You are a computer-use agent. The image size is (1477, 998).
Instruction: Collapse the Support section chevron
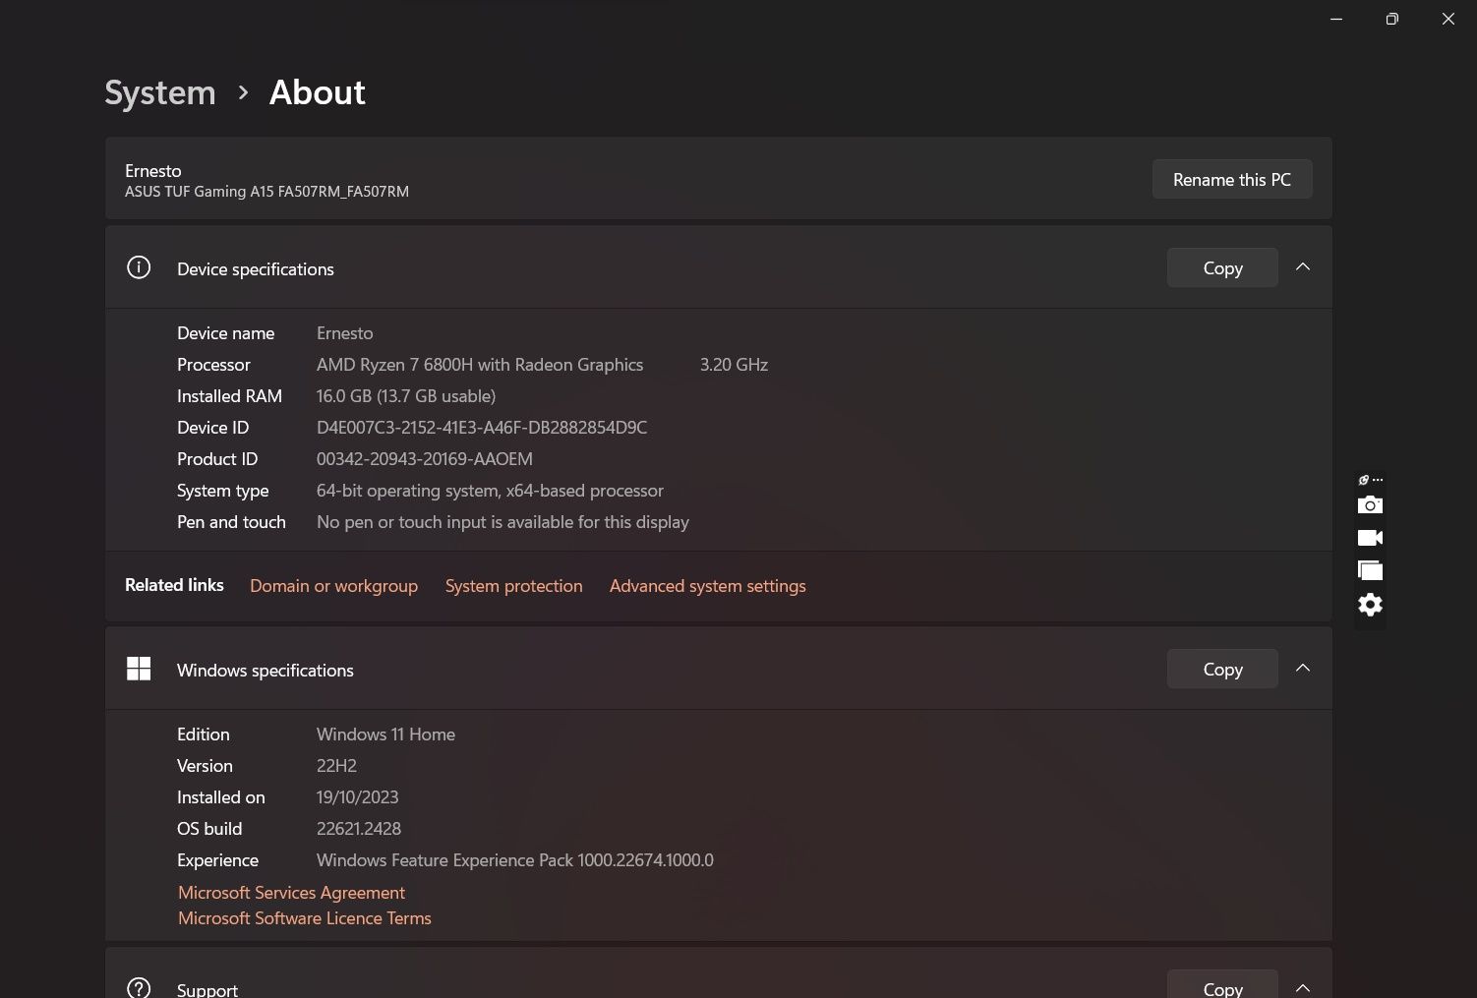1303,988
